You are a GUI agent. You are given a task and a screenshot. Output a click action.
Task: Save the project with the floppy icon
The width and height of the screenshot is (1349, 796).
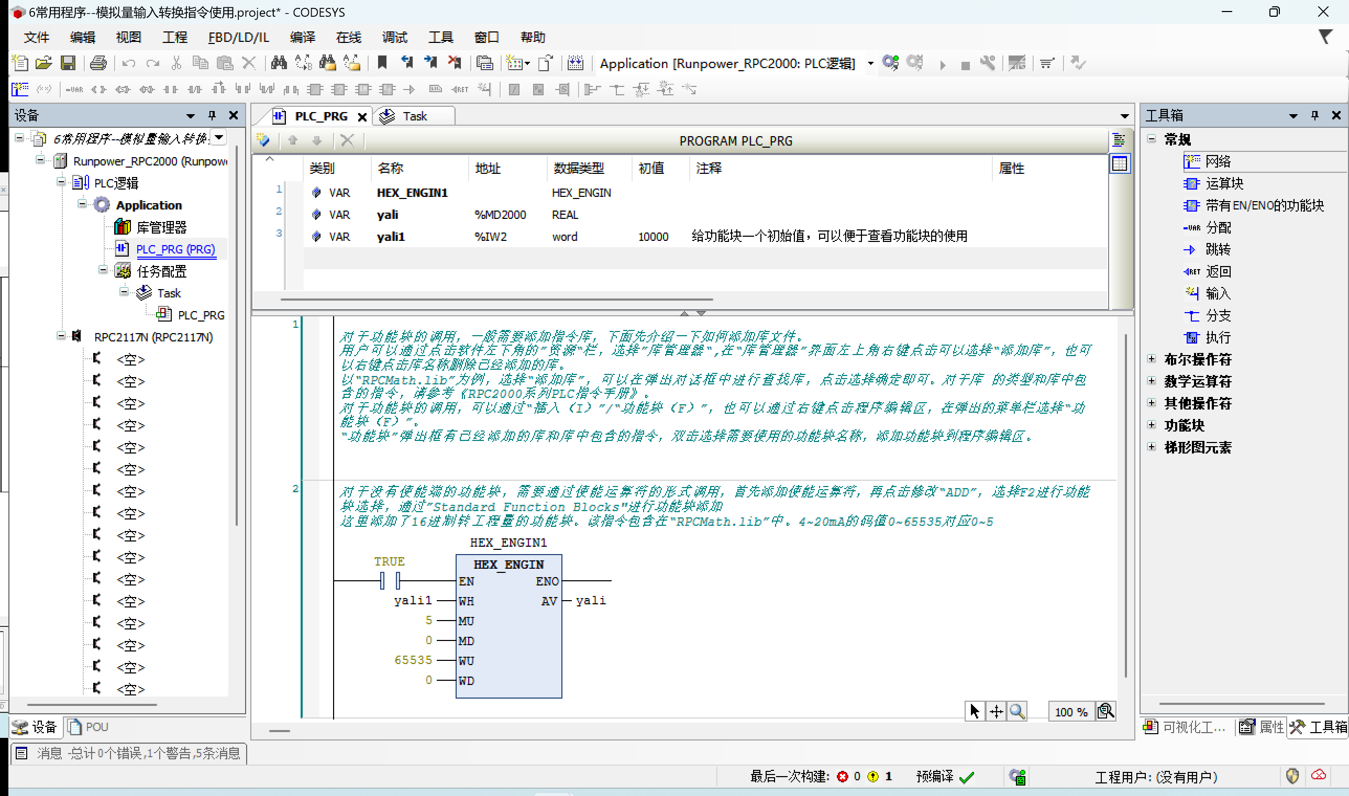68,63
